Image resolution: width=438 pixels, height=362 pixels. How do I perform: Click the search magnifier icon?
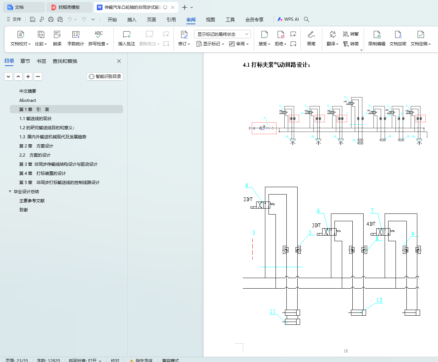click(306, 19)
